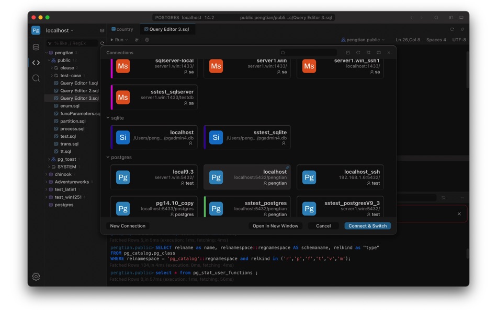Open settings gear at sidebar bottom
497x310 pixels.
coord(36,277)
